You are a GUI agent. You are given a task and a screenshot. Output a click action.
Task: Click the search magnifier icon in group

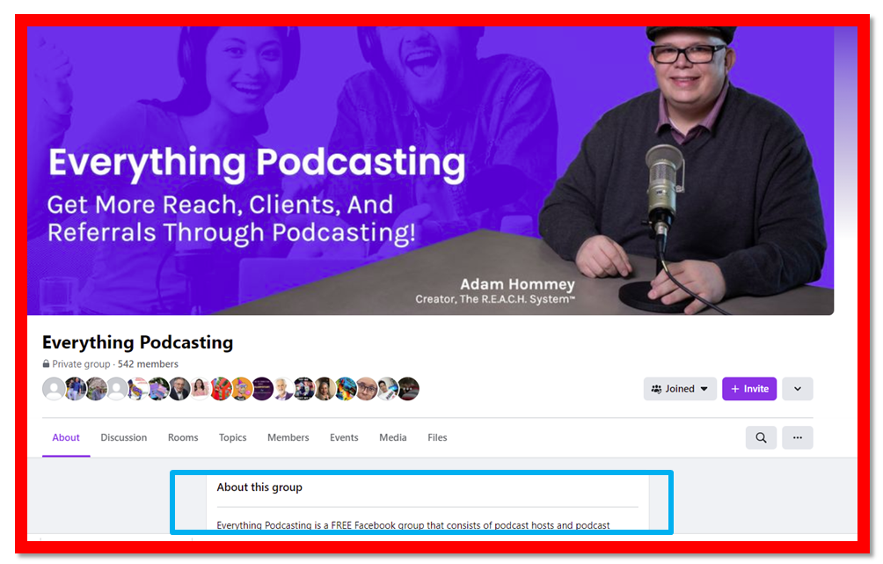click(761, 437)
